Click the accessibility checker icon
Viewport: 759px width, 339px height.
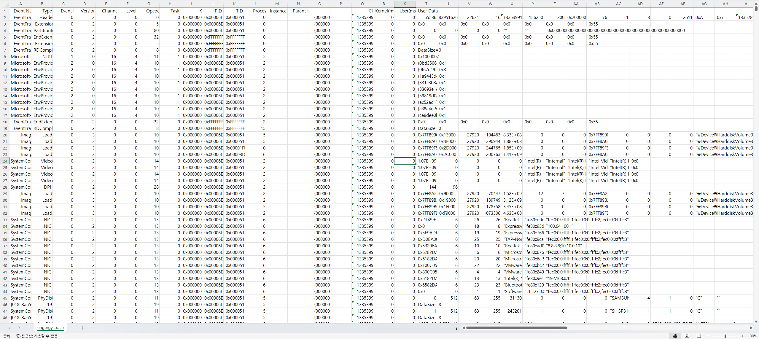click(17, 336)
